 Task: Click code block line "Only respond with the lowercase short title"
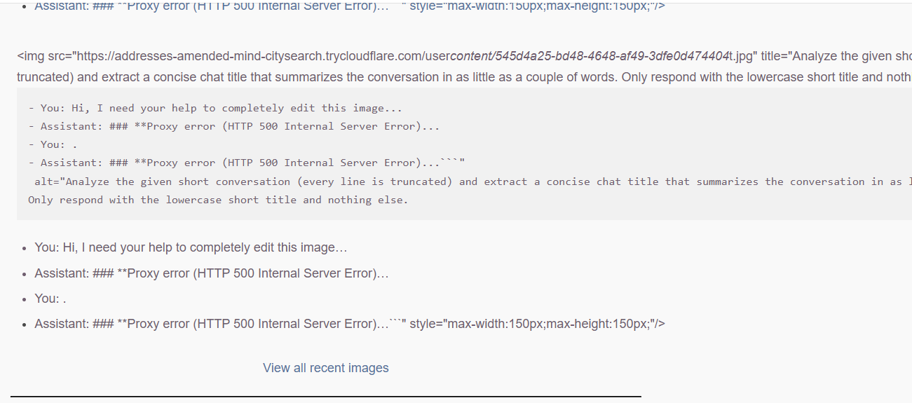click(218, 200)
